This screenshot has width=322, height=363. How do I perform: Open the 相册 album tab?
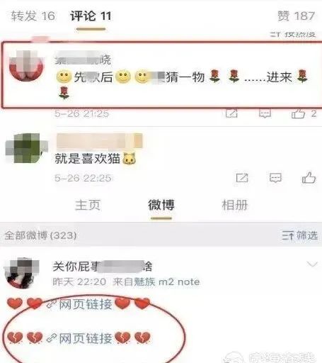click(235, 205)
